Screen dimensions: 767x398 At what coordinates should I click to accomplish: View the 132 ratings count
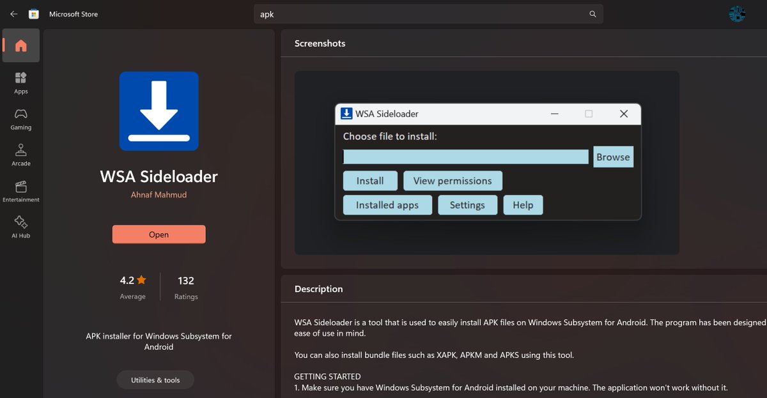[186, 287]
